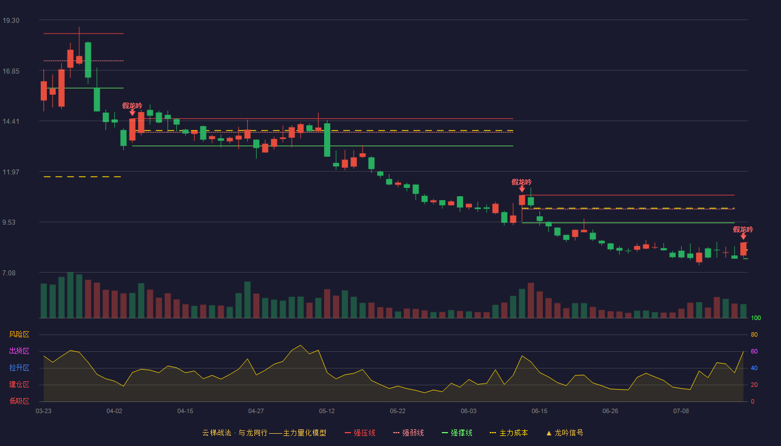The width and height of the screenshot is (781, 446).
Task: Click the 建仓区 zone label
Action: click(x=19, y=385)
